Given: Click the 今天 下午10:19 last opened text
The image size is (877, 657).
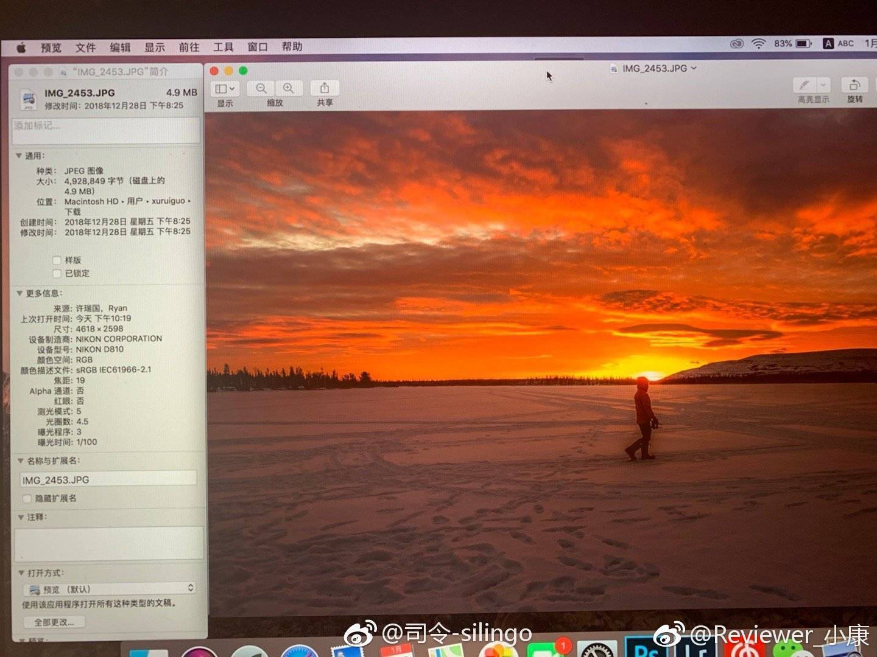Looking at the screenshot, I should (104, 319).
